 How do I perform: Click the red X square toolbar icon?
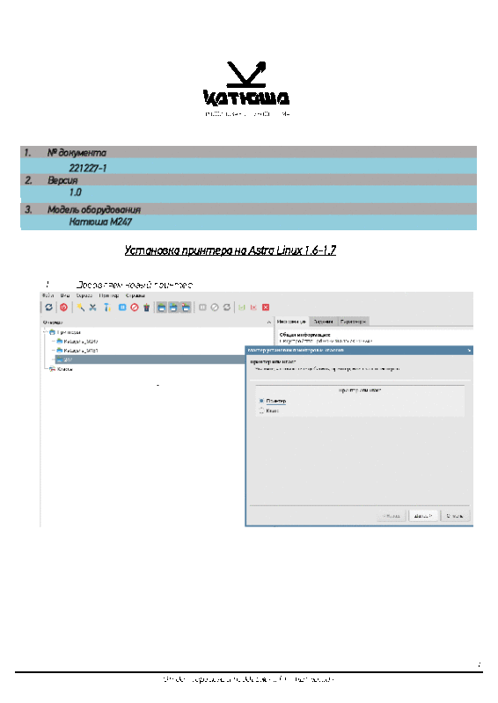(x=266, y=307)
